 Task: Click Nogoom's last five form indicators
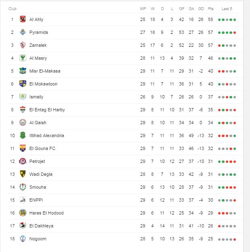click(227, 239)
